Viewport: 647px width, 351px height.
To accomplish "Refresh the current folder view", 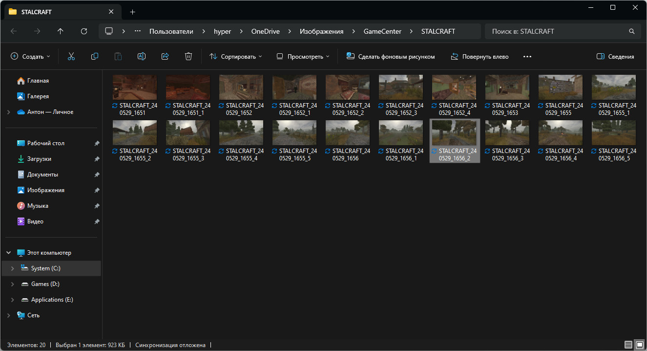I will (84, 31).
